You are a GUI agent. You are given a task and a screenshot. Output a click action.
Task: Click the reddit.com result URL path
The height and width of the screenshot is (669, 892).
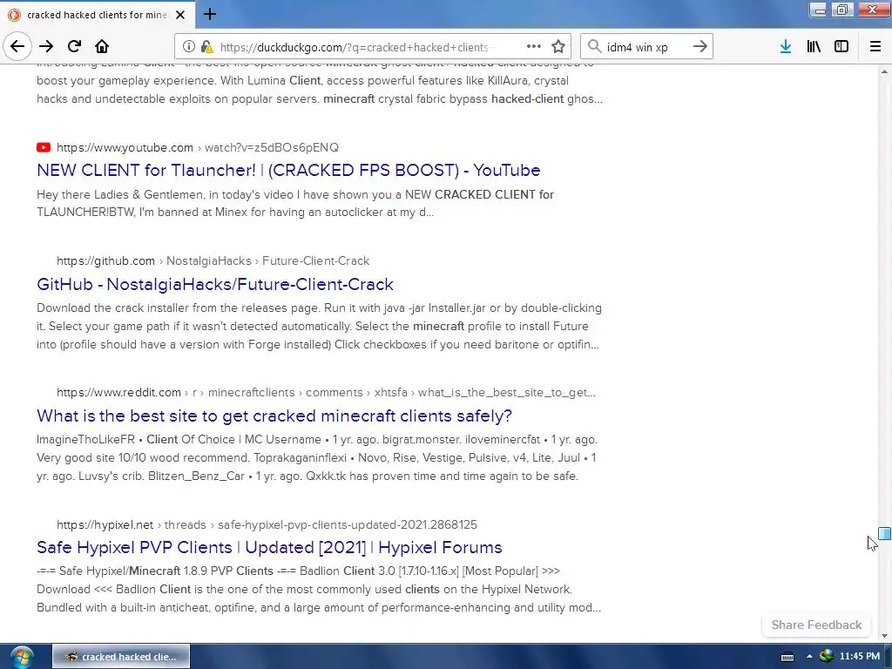coord(326,393)
